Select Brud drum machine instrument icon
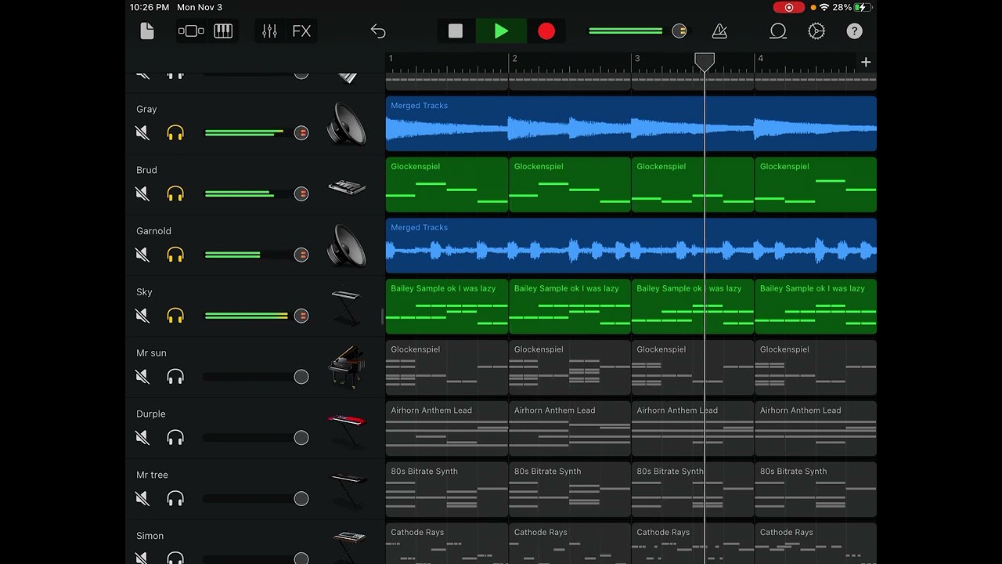Image resolution: width=1002 pixels, height=564 pixels. (347, 188)
